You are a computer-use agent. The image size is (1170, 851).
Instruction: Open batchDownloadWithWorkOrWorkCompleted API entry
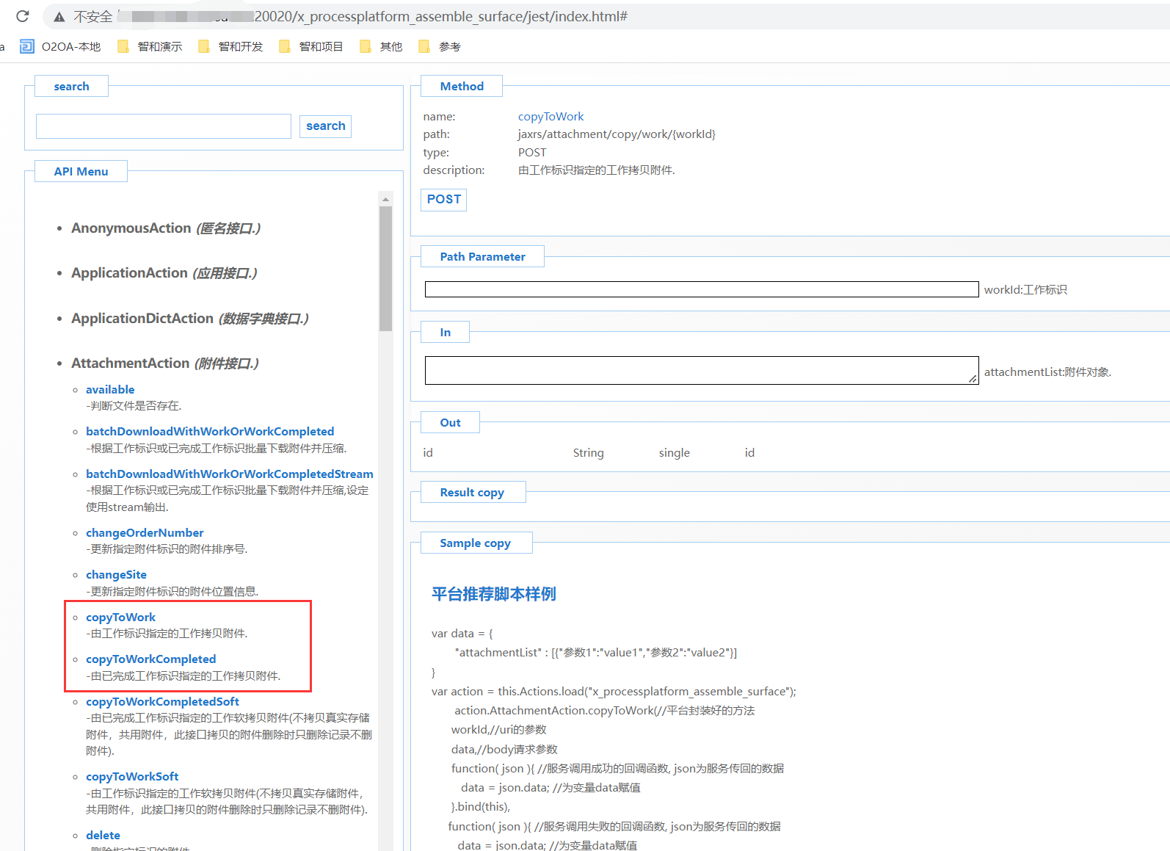pos(210,432)
